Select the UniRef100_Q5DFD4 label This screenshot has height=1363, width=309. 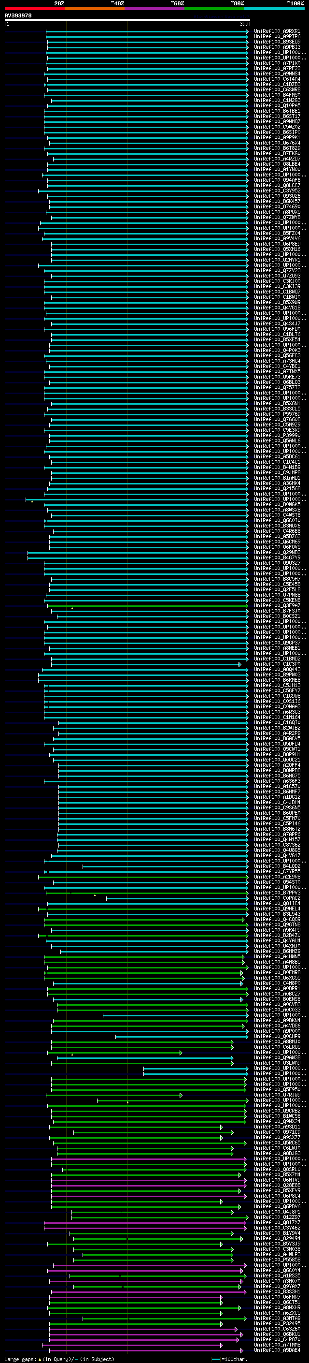click(277, 744)
